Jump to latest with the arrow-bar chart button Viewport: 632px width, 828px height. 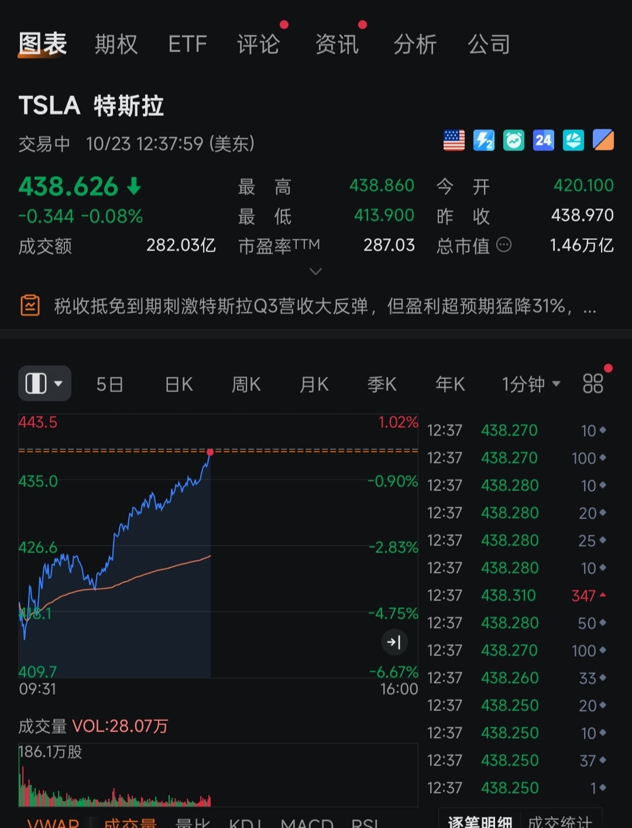[x=394, y=642]
